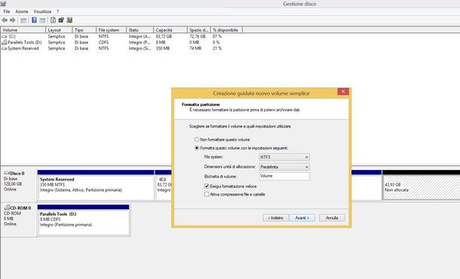This screenshot has width=460, height=279.
Task: Click the '74 MB' free space cell
Action: click(195, 49)
